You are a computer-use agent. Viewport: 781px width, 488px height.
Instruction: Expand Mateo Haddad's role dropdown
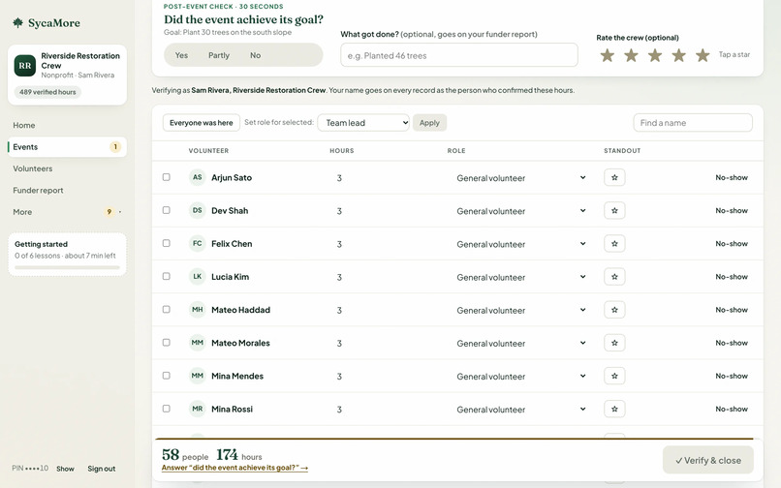(519, 310)
